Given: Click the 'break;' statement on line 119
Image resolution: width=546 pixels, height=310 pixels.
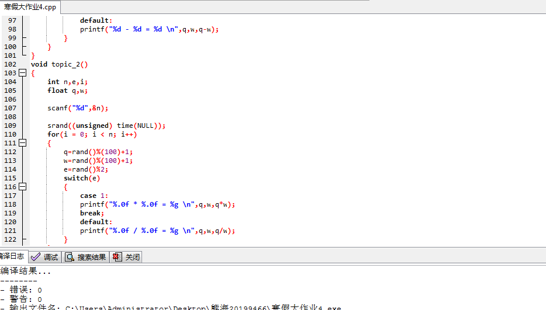Looking at the screenshot, I should pyautogui.click(x=92, y=213).
